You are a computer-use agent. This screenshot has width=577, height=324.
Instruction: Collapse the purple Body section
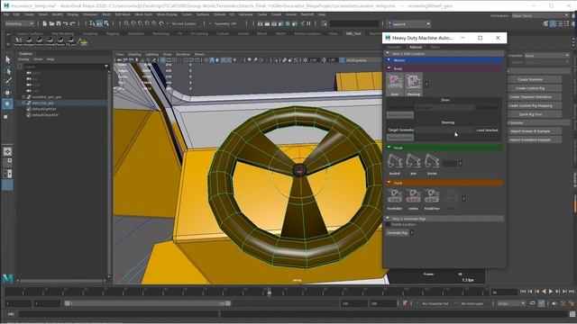[x=389, y=68]
